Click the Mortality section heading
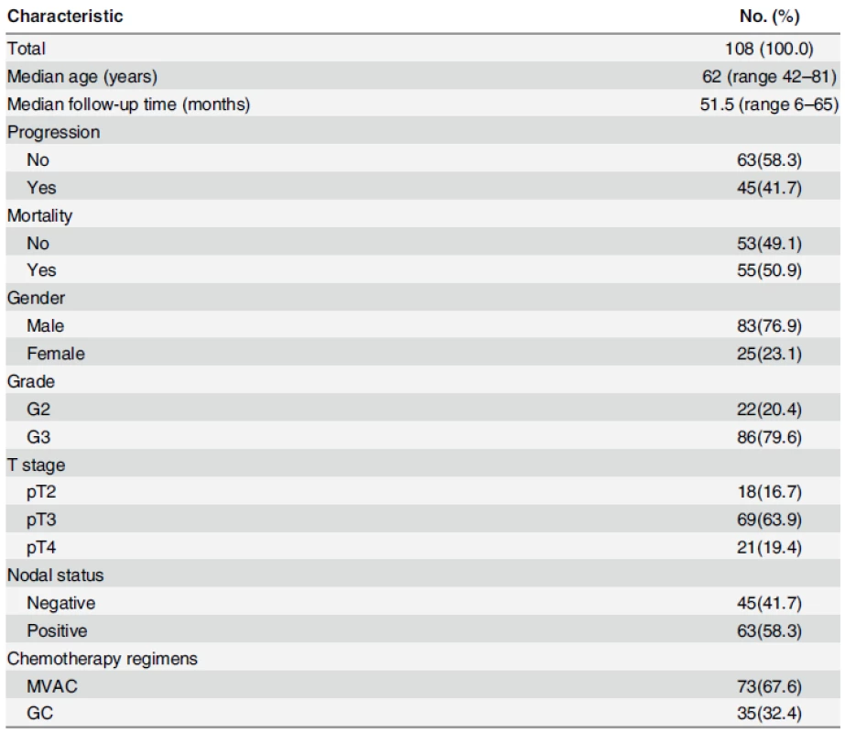845x733 pixels. pos(39,215)
